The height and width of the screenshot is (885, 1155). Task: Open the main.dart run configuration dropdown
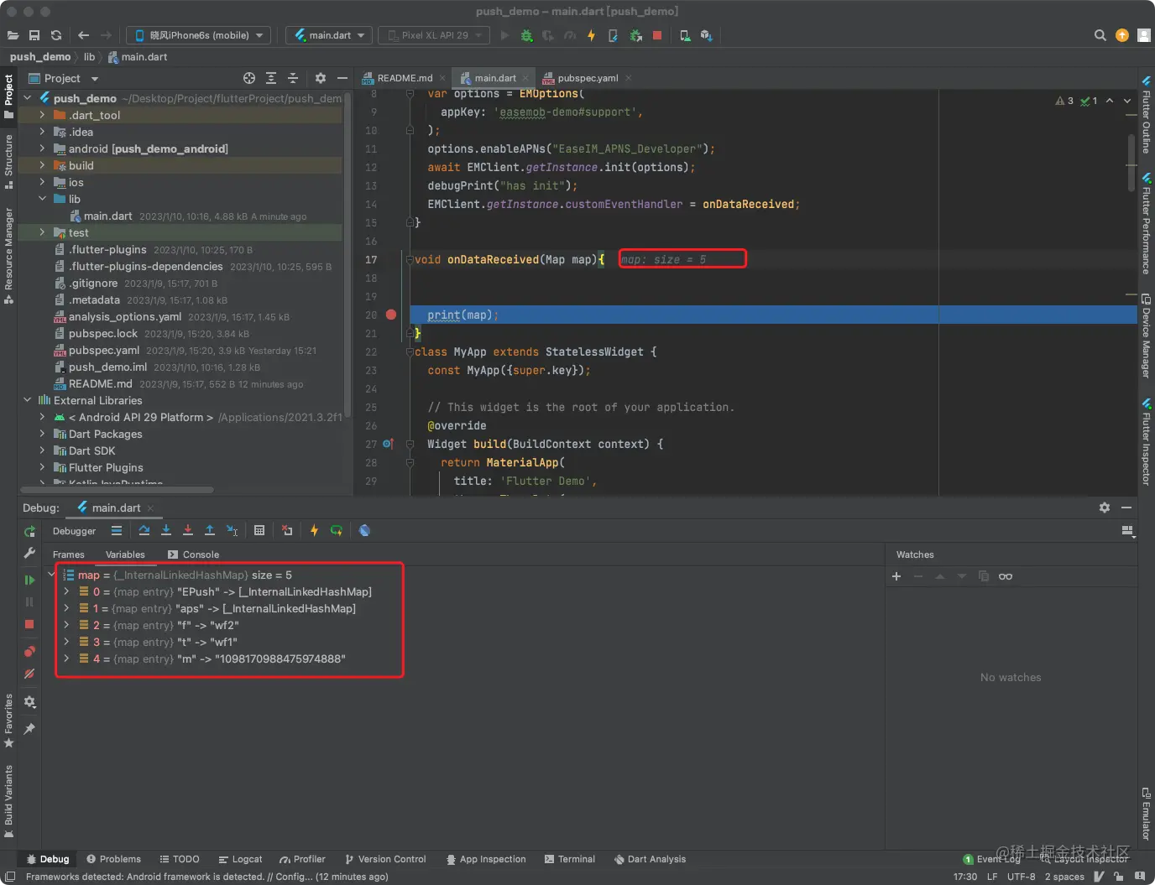click(330, 35)
